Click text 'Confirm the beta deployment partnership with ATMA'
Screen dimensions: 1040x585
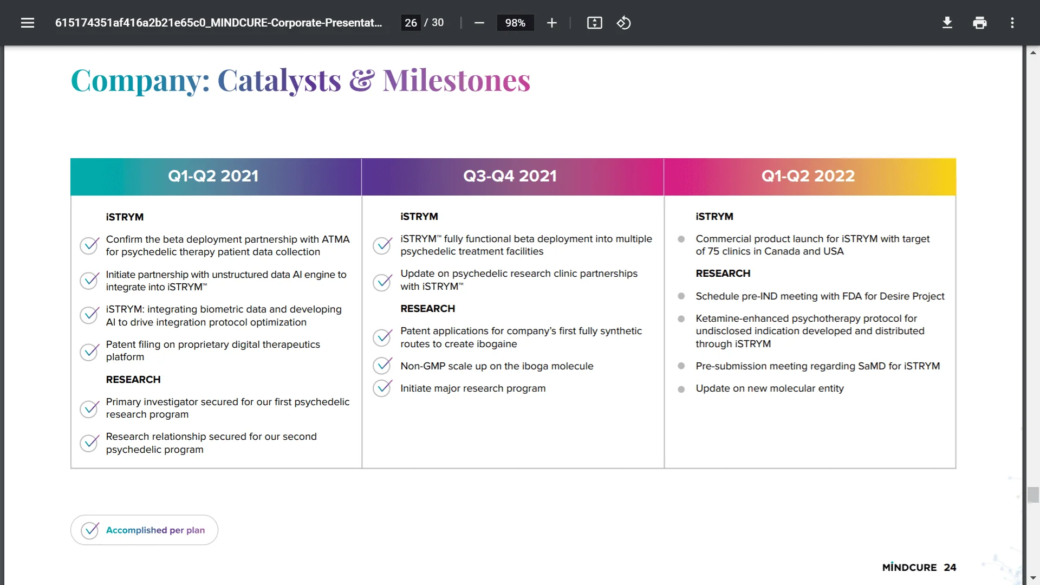click(227, 239)
